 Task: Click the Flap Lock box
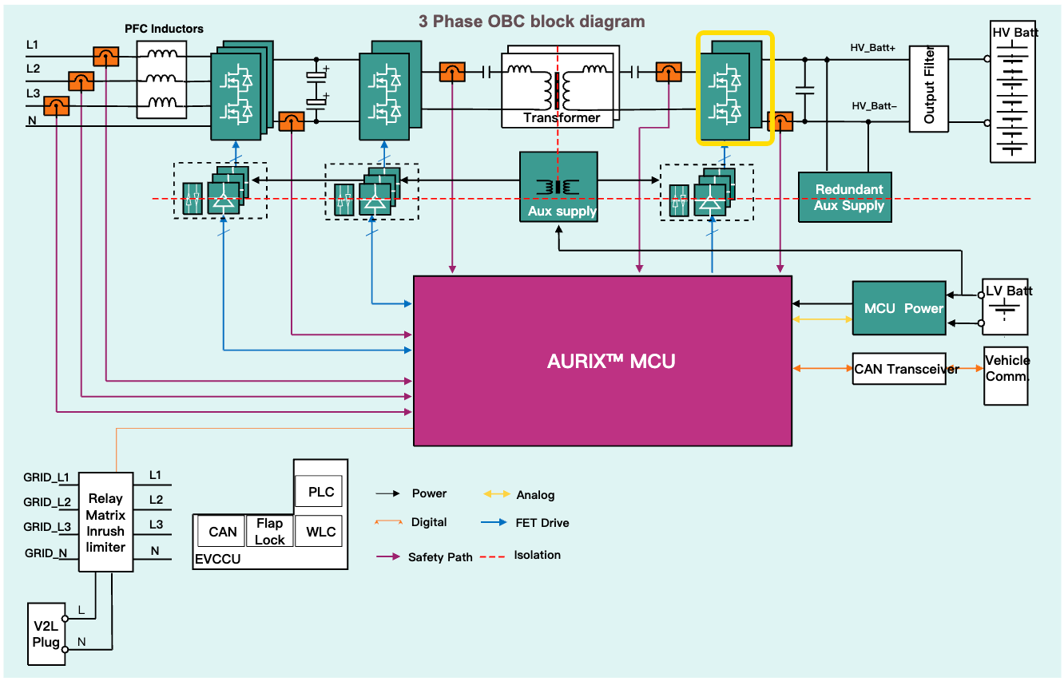(269, 531)
